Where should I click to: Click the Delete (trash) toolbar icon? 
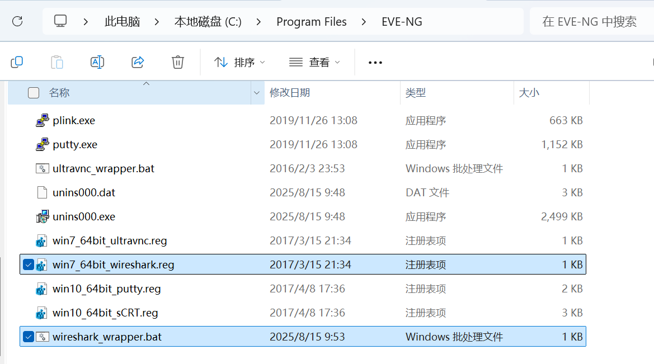point(177,62)
